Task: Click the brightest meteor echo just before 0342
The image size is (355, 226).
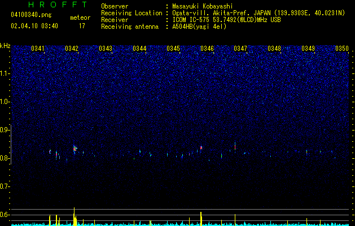Action: (75, 149)
